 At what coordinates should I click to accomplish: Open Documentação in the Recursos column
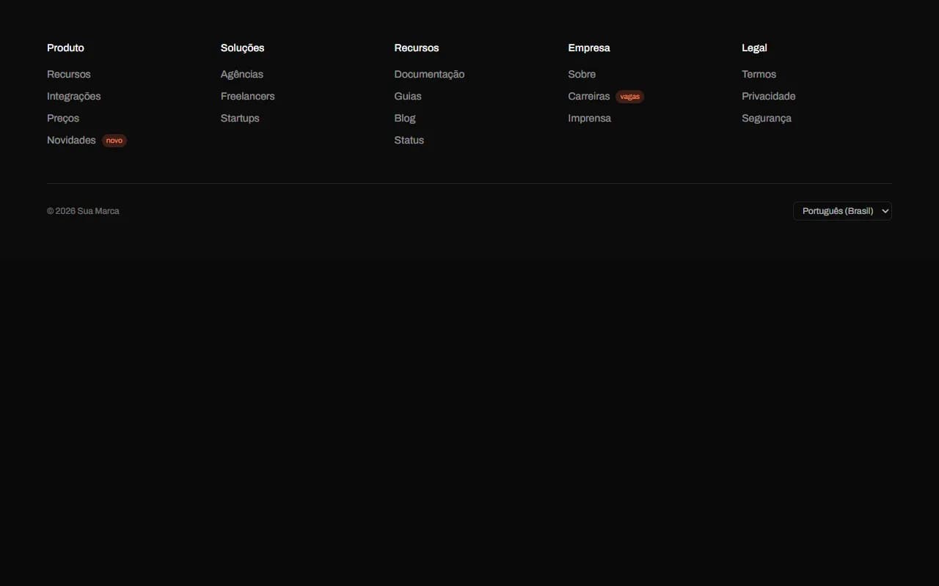[x=429, y=74]
